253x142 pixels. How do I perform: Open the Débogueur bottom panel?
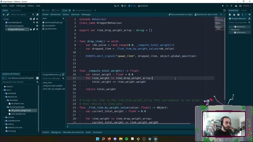point(56,132)
